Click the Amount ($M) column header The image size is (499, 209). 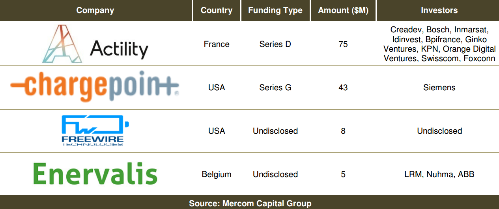coord(343,11)
